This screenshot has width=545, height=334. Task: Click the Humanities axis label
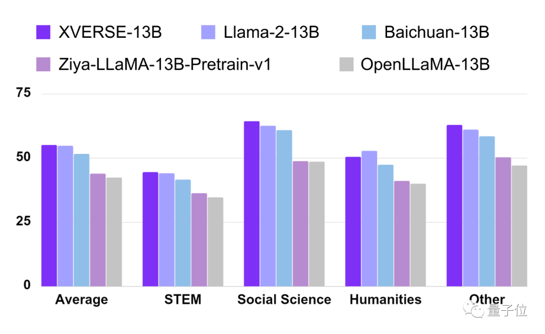[386, 299]
